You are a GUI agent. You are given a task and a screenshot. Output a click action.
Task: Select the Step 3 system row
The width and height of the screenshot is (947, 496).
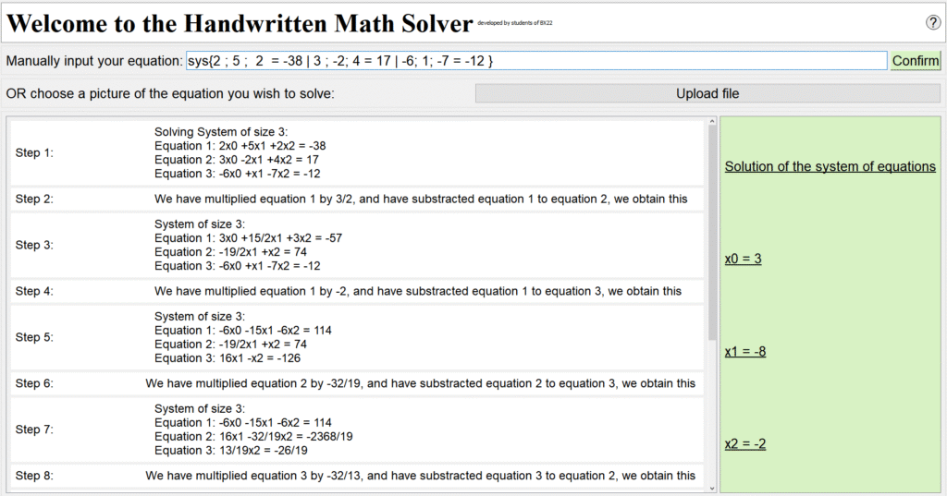357,246
